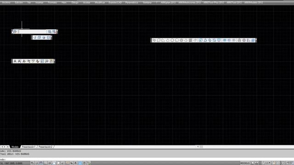Image resolution: width=294 pixels, height=165 pixels.
Task: Click the Justify Text icon
Action: [x=47, y=61]
